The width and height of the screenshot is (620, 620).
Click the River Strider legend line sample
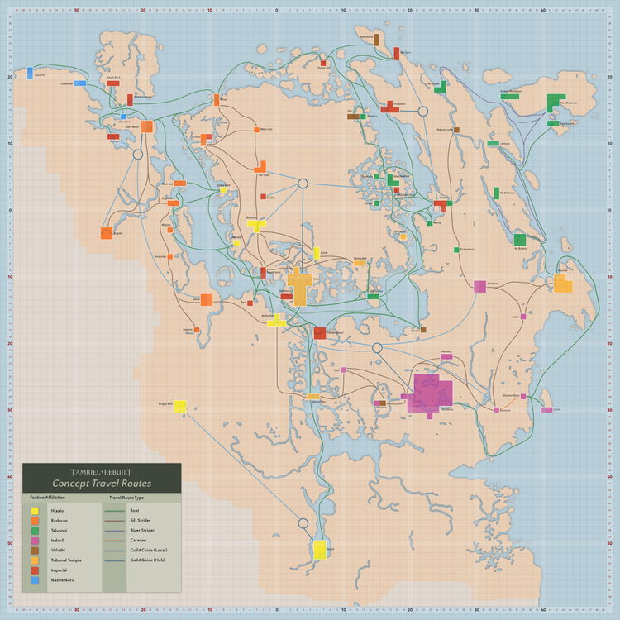click(x=115, y=531)
